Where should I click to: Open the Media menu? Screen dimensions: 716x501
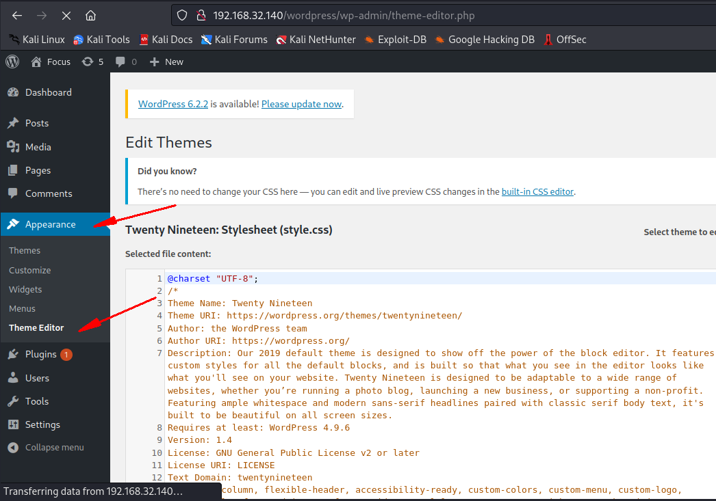click(x=55, y=147)
